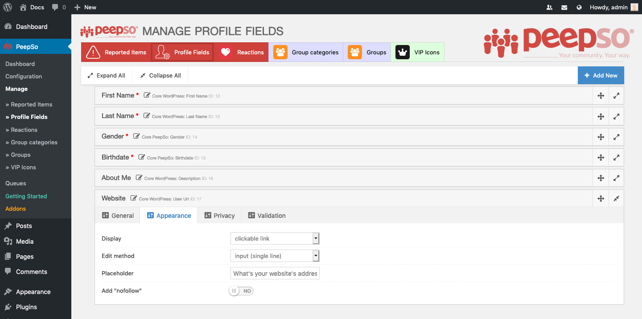
Task: Open Group categories in the sidebar
Action: pyautogui.click(x=31, y=142)
